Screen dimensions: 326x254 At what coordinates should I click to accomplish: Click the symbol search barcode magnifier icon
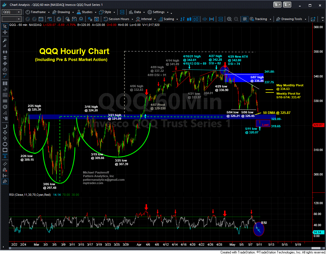tap(50, 19)
